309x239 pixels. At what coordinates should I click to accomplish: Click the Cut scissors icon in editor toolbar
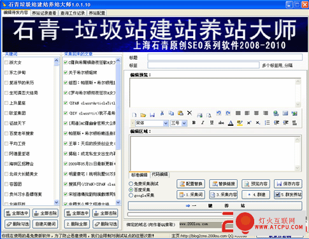click(x=162, y=113)
